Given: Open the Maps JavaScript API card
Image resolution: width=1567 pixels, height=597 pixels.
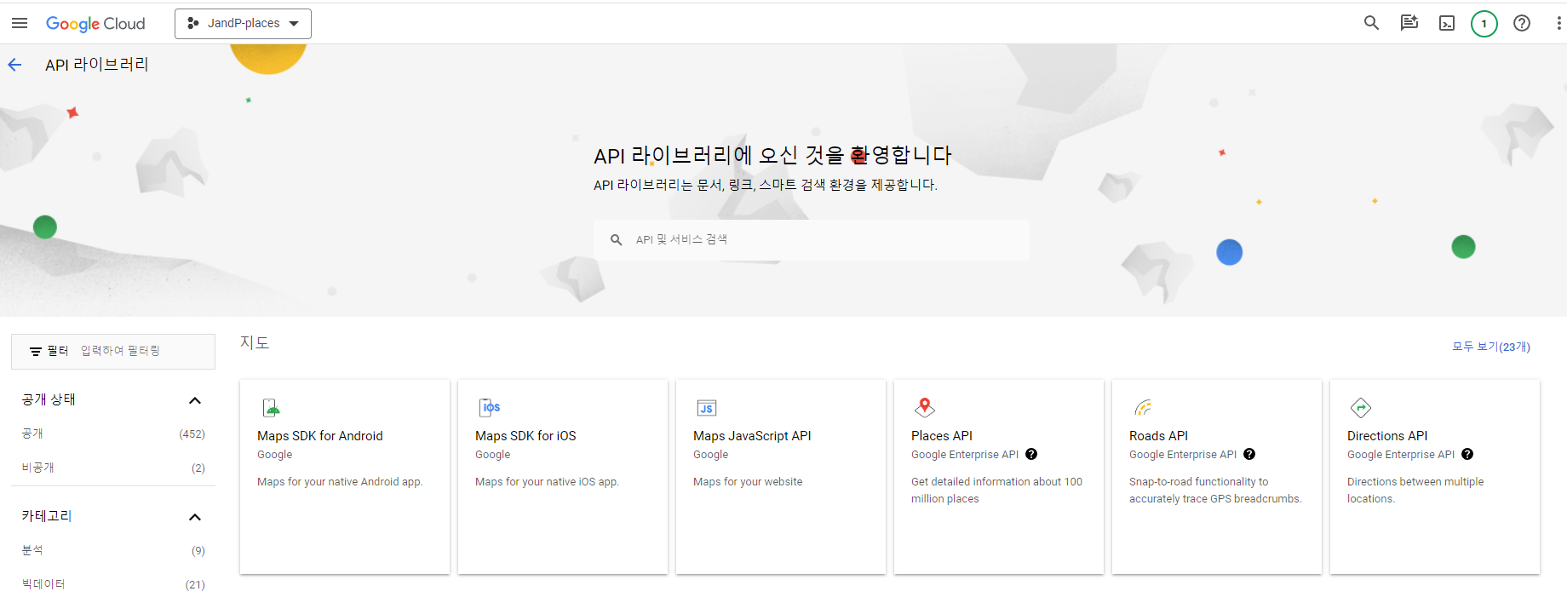Looking at the screenshot, I should [x=781, y=477].
